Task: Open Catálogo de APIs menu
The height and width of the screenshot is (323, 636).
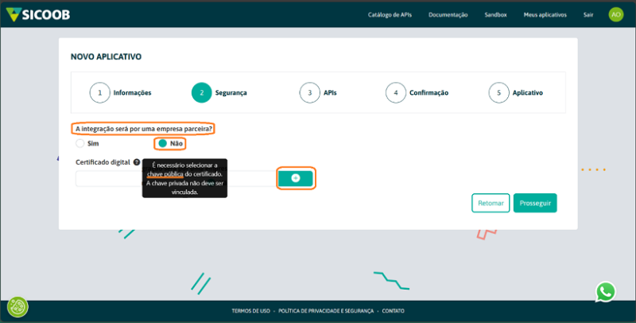Action: click(x=390, y=14)
